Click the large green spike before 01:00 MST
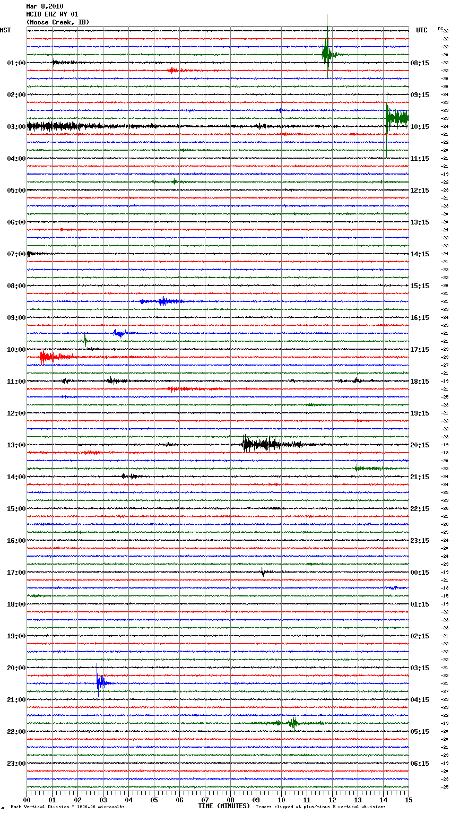This screenshot has width=451, height=814. (x=327, y=53)
